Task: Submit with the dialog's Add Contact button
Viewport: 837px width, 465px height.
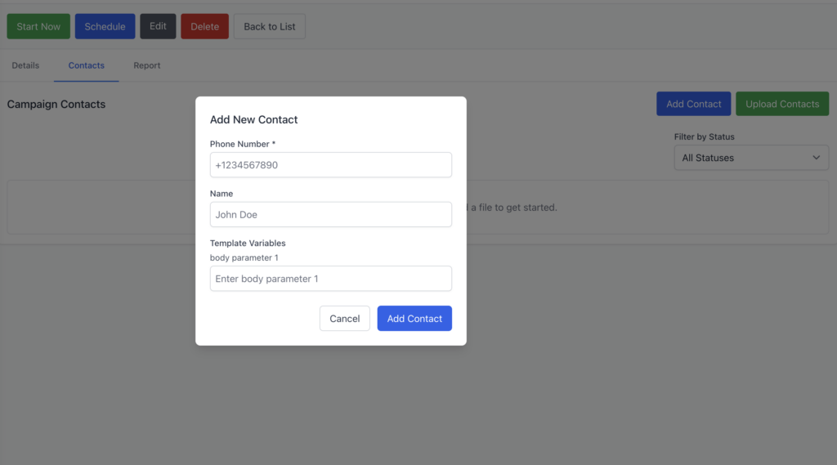Action: coord(414,319)
